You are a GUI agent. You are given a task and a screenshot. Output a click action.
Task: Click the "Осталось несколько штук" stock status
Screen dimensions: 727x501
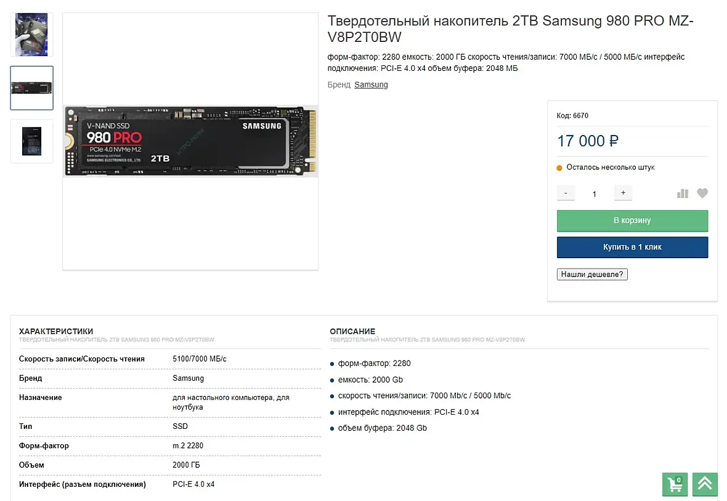click(610, 167)
